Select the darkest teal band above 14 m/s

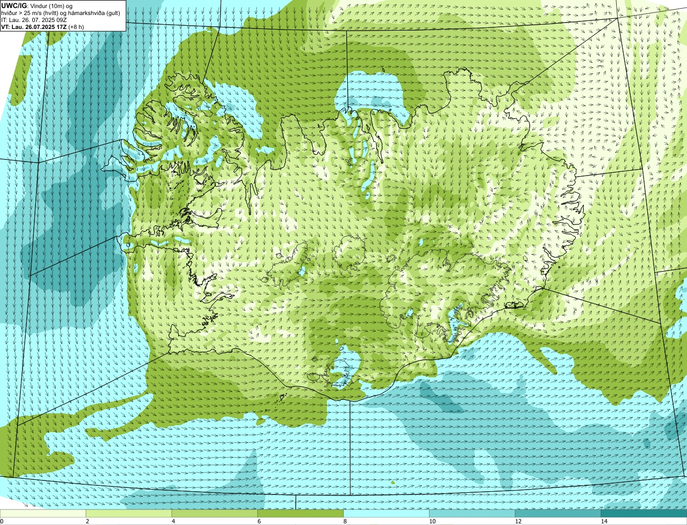click(x=644, y=513)
